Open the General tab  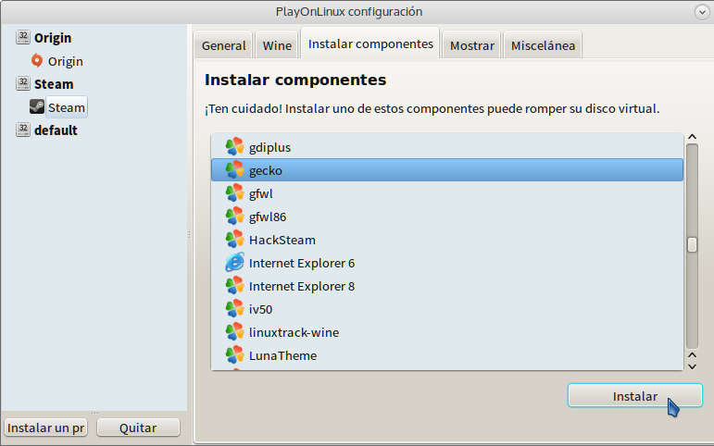coord(224,45)
